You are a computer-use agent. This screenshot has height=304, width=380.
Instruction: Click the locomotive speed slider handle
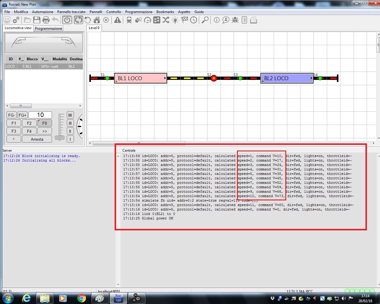click(x=60, y=138)
